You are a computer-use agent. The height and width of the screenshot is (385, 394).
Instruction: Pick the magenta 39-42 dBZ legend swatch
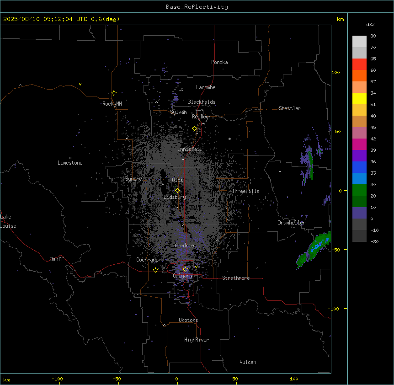tap(359, 144)
